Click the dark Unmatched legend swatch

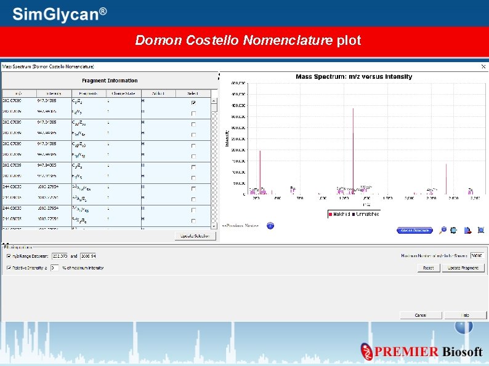pyautogui.click(x=354, y=214)
